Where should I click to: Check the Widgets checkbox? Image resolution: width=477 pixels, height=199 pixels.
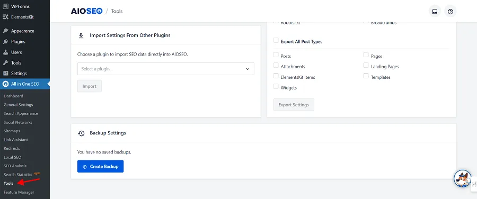tap(276, 86)
